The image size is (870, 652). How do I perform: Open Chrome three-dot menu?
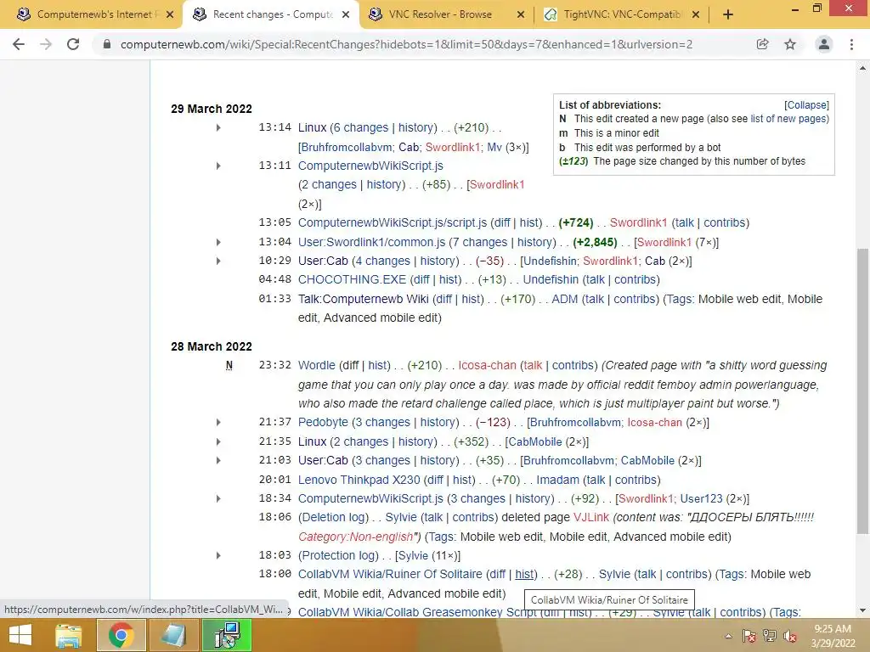(851, 44)
